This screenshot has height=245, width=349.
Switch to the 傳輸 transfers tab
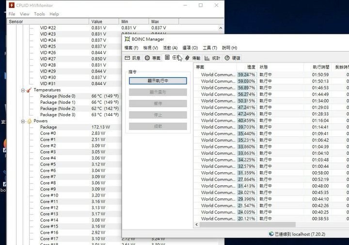(193, 58)
